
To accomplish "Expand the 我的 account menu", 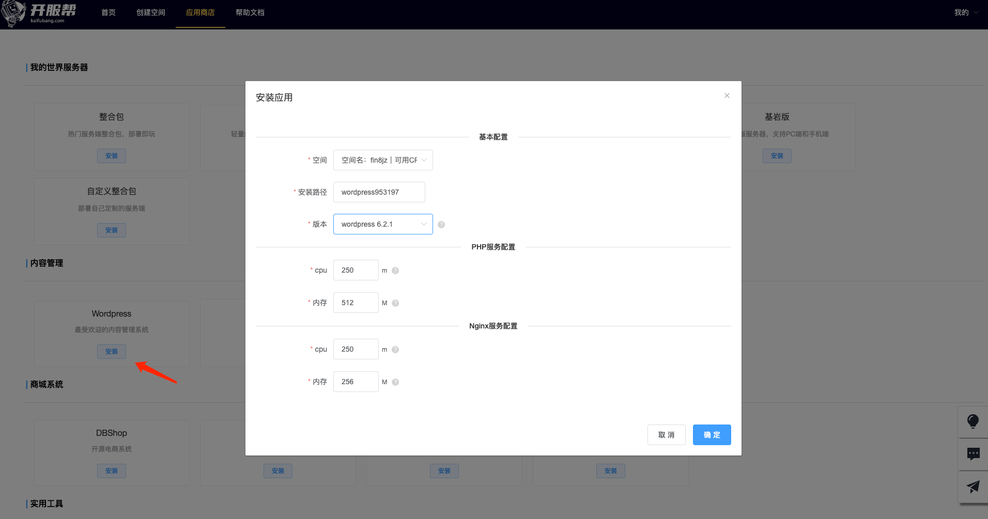I will tap(966, 12).
